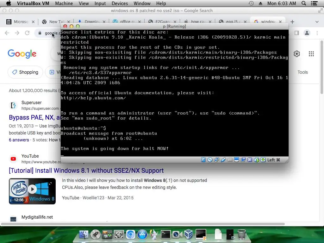Open Terminal from the dock

166,234
